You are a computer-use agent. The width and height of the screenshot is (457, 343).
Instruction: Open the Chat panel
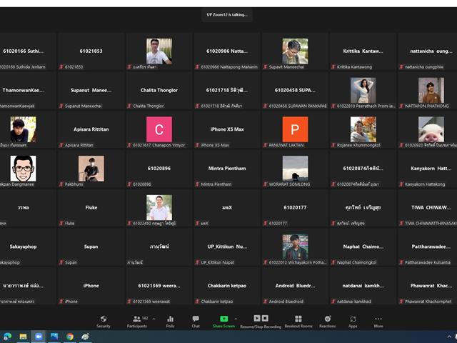pyautogui.click(x=196, y=322)
